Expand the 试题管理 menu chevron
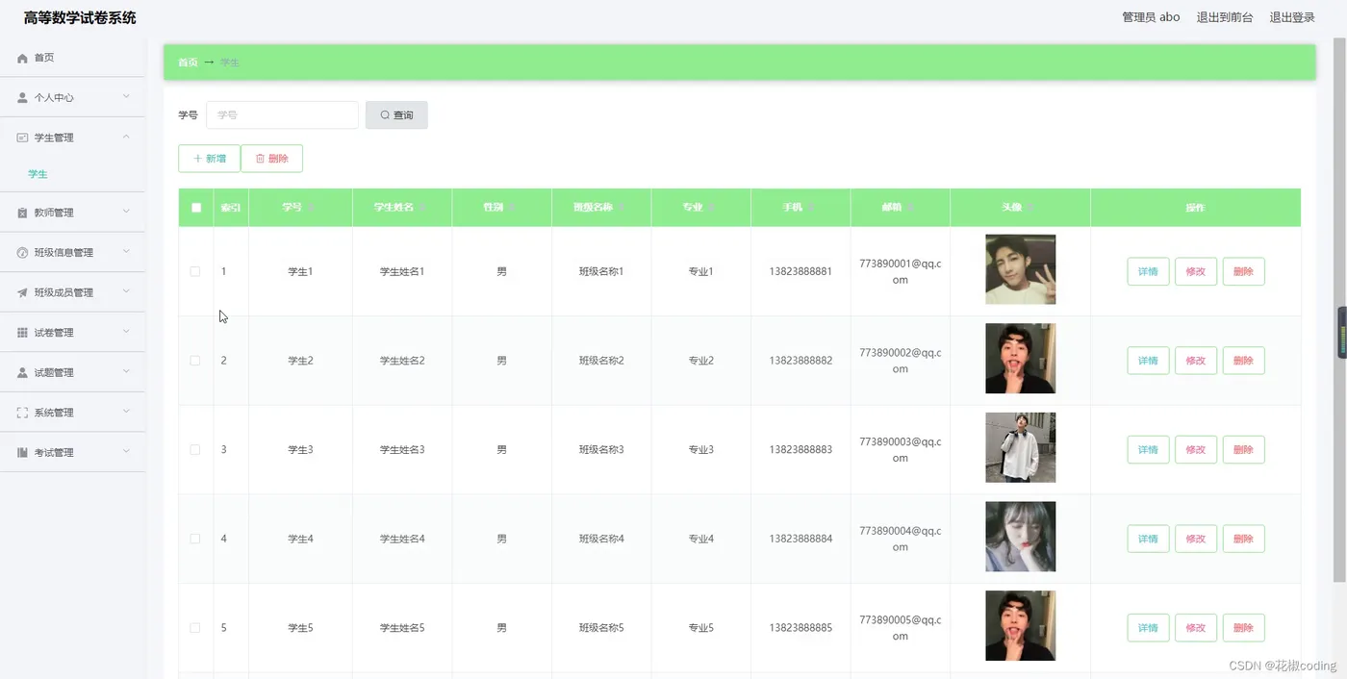The image size is (1347, 679). pos(126,371)
